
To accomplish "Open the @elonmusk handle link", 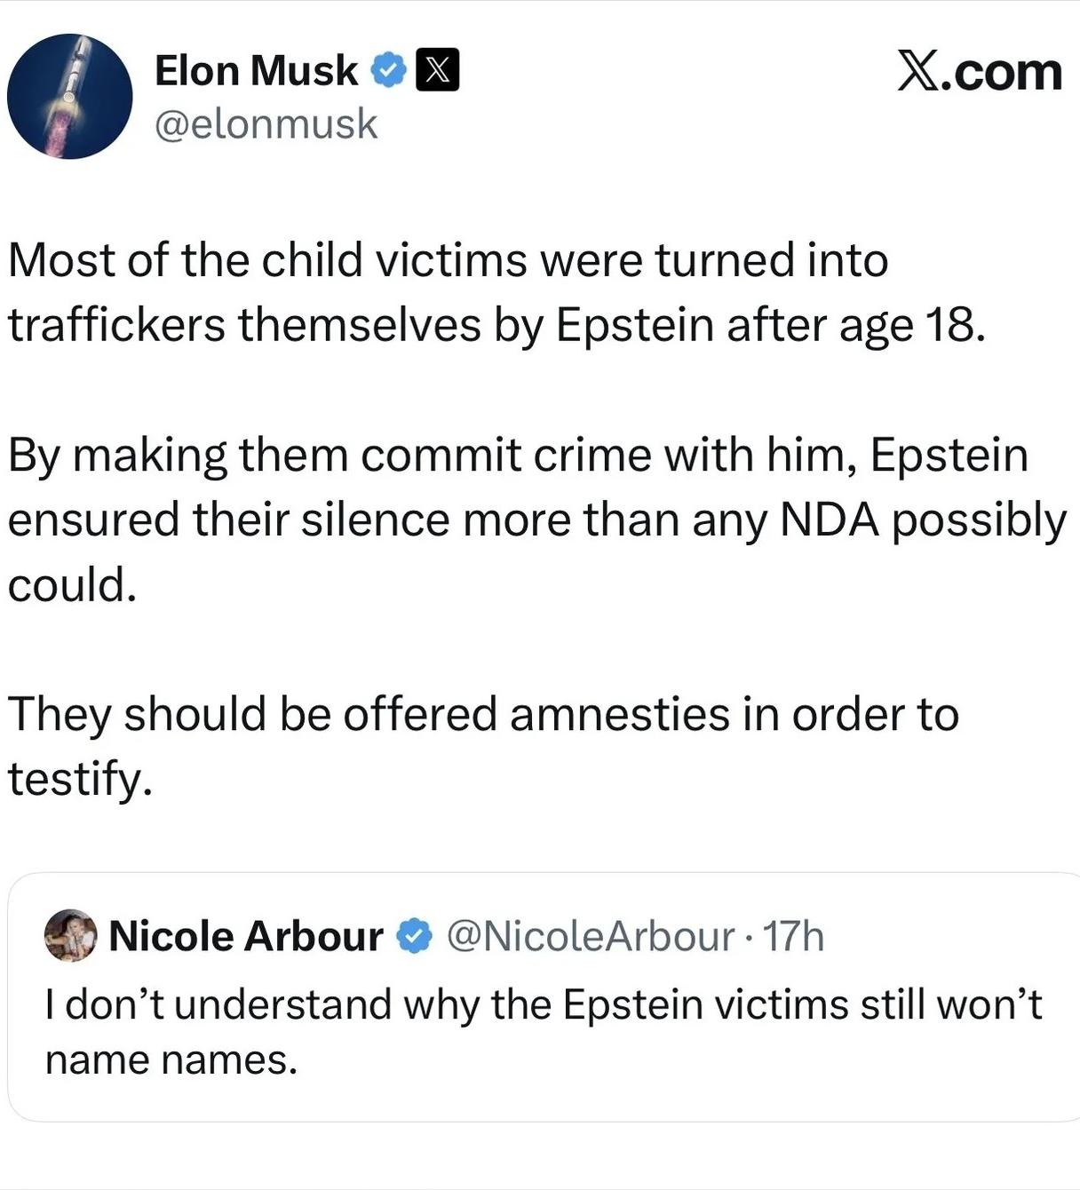I will (x=266, y=124).
